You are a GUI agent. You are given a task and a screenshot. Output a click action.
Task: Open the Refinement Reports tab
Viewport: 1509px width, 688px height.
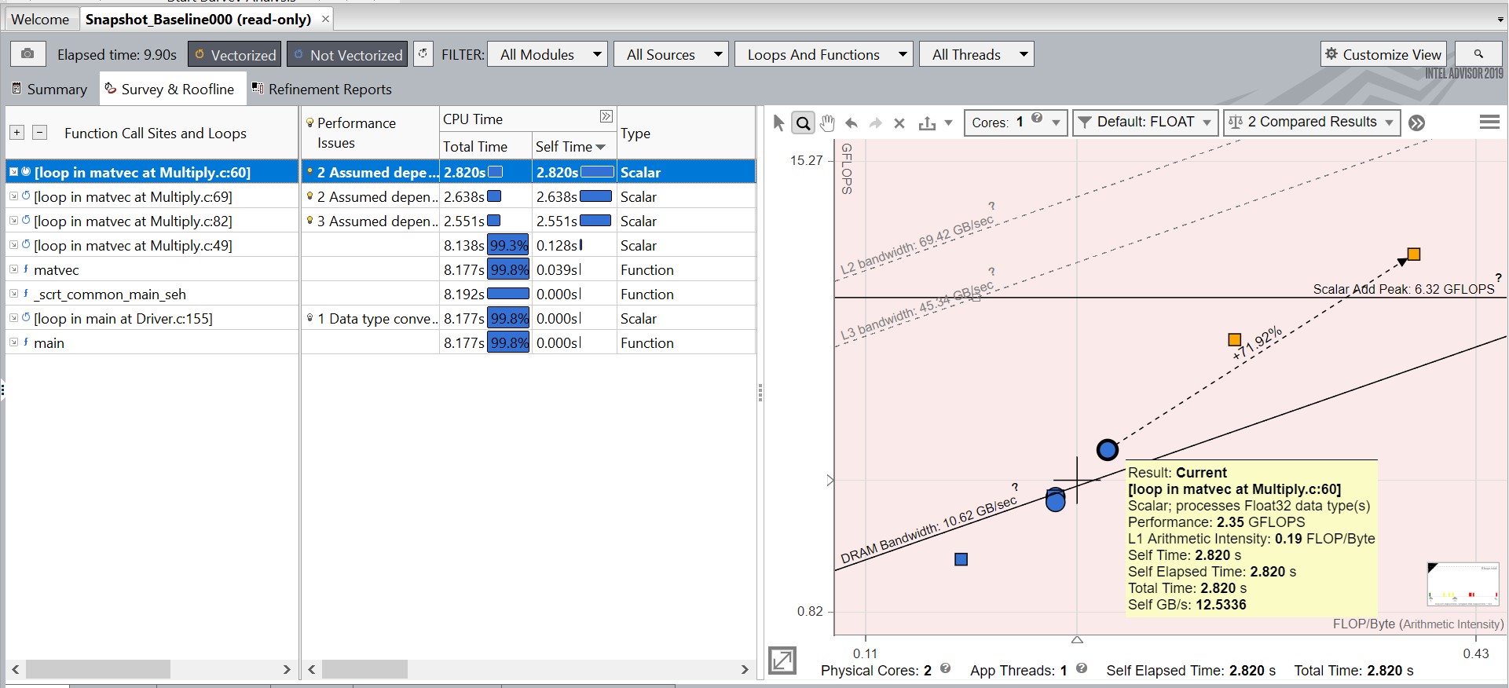click(321, 89)
